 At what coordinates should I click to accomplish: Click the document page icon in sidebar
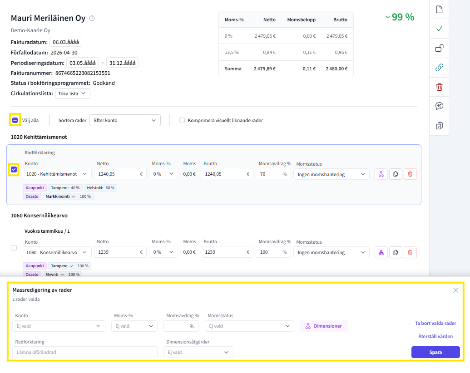tap(439, 10)
